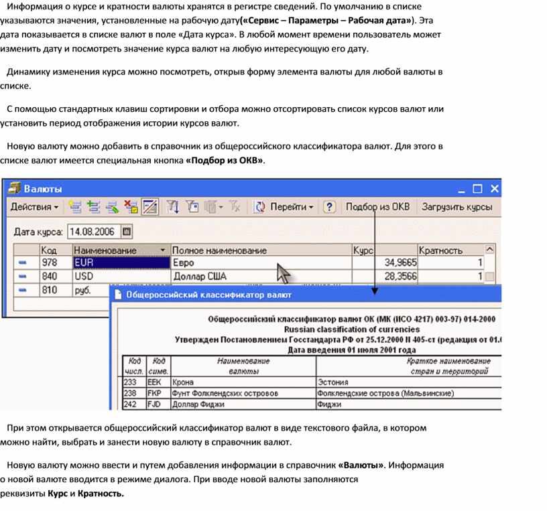The image size is (547, 511).
Task: Click numeric code 238 in classifier
Action: tap(134, 393)
